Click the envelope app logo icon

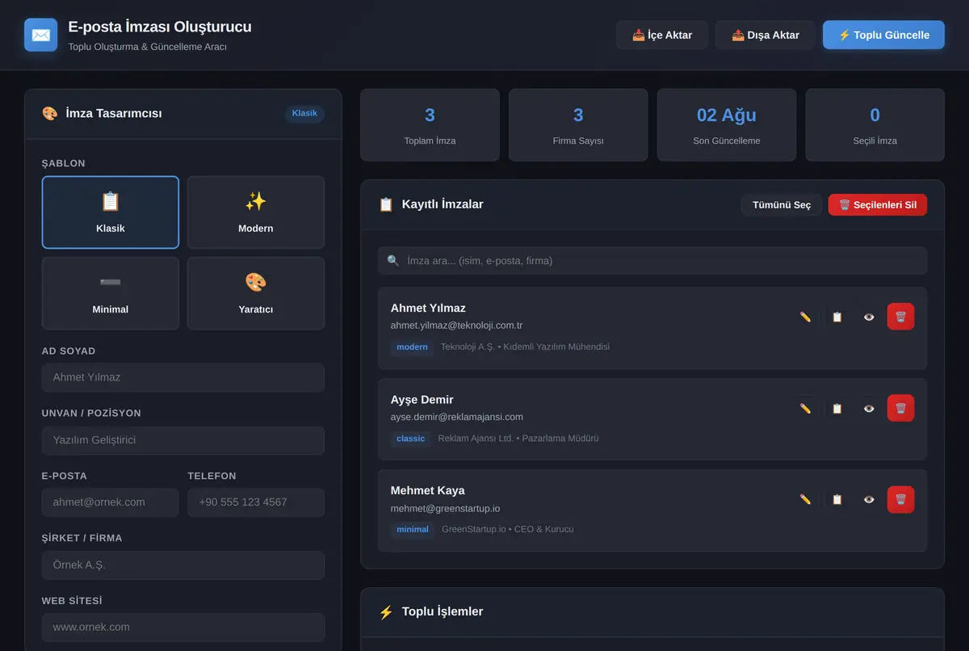pos(41,35)
